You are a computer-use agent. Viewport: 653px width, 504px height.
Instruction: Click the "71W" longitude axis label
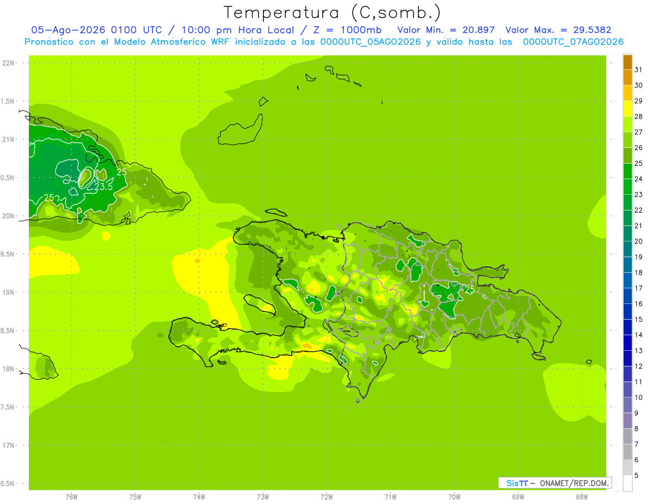click(390, 497)
